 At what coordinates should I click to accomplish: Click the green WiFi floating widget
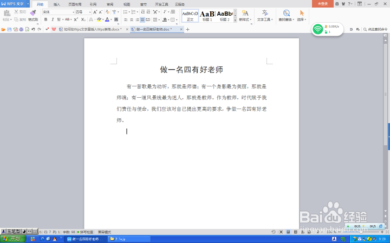tap(317, 29)
